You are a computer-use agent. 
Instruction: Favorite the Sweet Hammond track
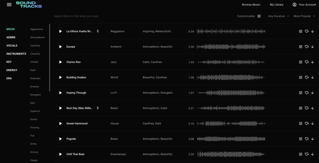pyautogui.click(x=307, y=124)
